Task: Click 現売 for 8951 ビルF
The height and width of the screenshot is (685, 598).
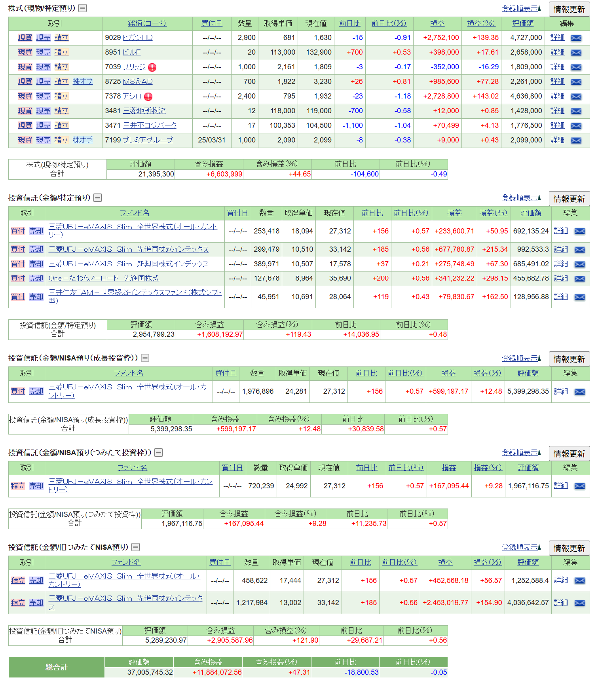Action: coord(43,52)
